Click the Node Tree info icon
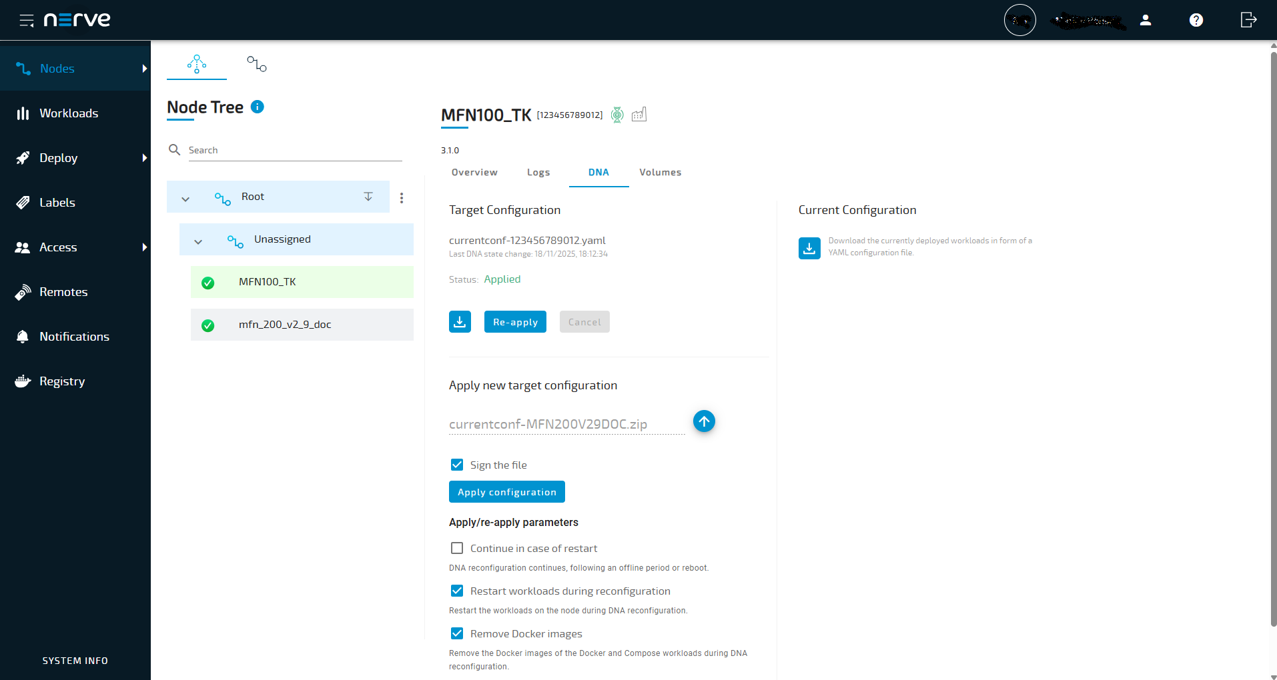This screenshot has height=680, width=1277. [257, 107]
